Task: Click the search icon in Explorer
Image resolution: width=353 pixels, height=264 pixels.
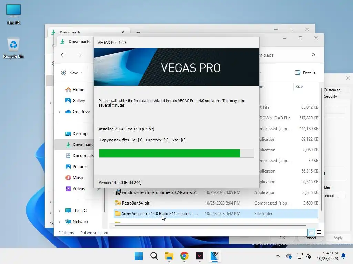Action: (314, 55)
